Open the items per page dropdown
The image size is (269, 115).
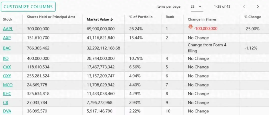click(x=197, y=7)
